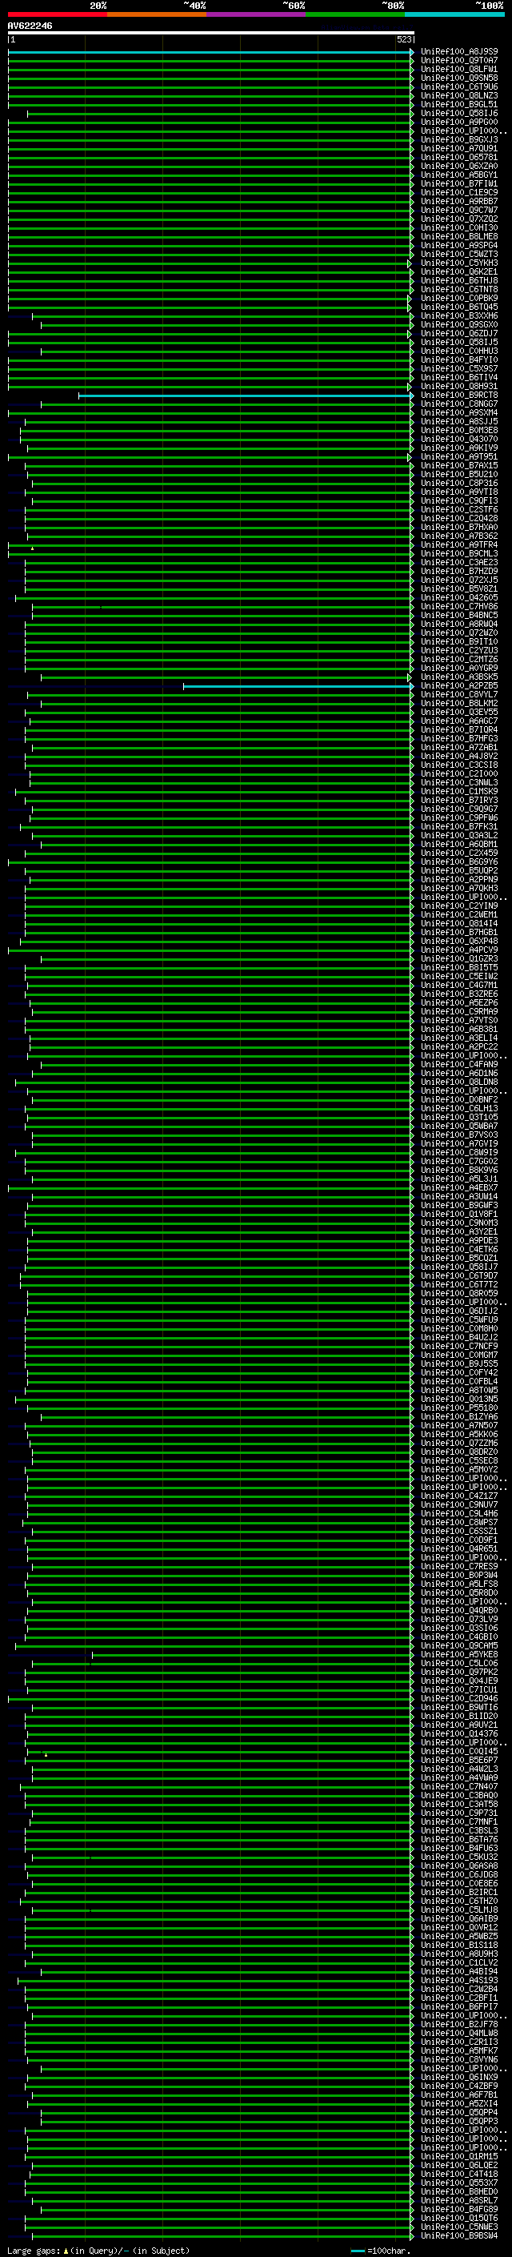Click hit UniRef100_C6T9U6
The image size is (512, 2257).
coord(459,87)
